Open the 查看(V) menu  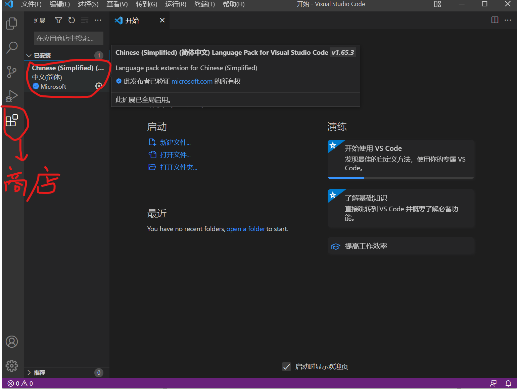coord(117,4)
